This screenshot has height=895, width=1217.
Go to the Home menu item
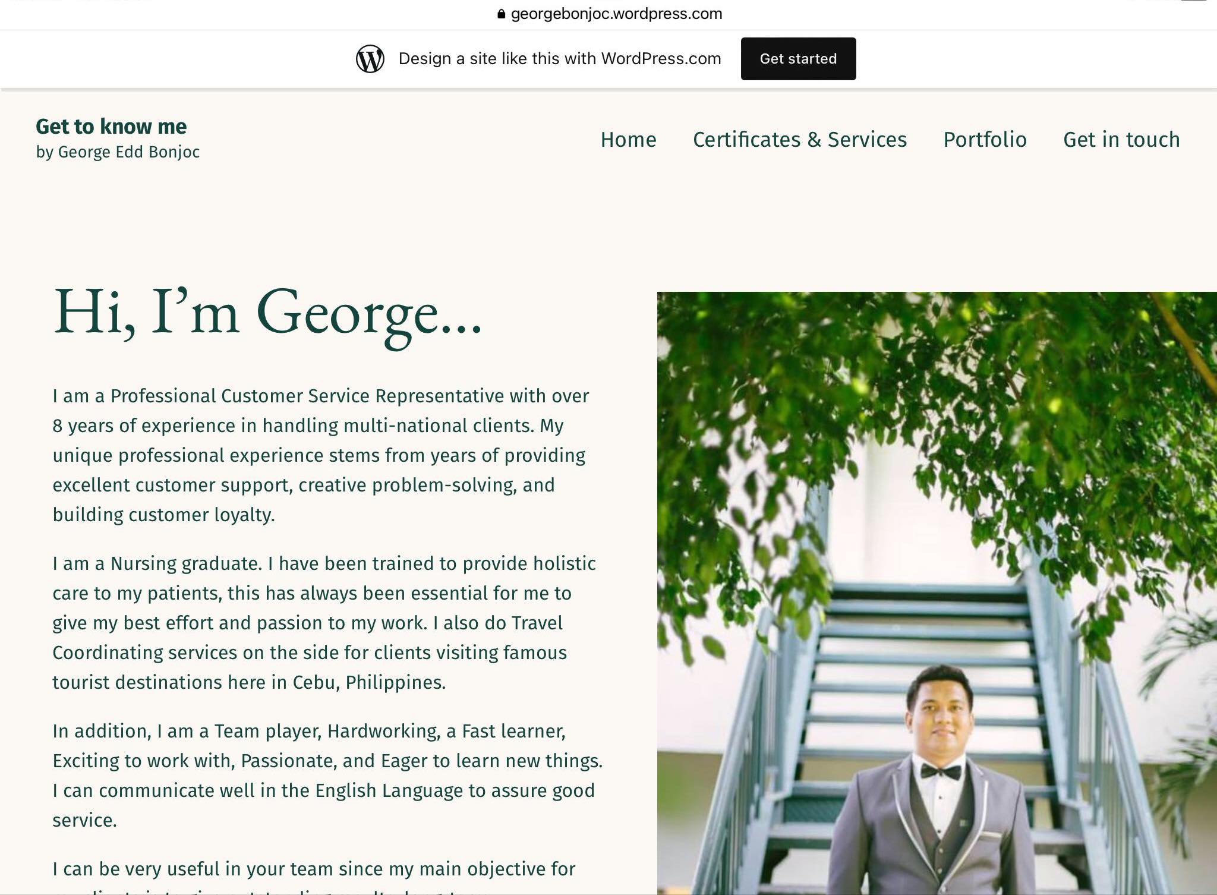(x=628, y=140)
